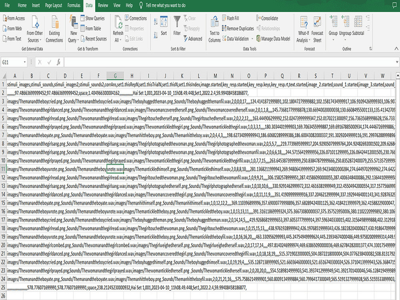Select row 11 header
Image resolution: width=400 pixels, height=300 pixels.
pos(3,169)
